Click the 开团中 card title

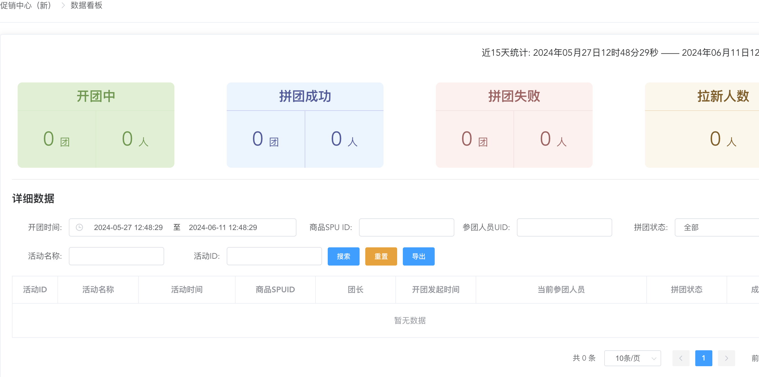96,96
